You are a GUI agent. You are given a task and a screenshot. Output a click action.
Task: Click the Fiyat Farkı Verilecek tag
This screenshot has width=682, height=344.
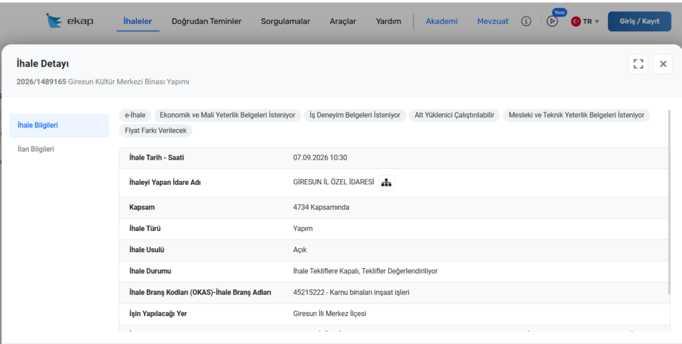click(x=156, y=130)
